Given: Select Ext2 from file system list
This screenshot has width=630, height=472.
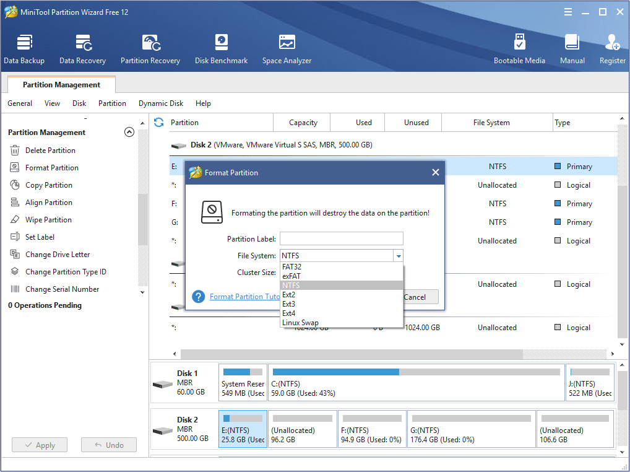Looking at the screenshot, I should click(x=342, y=295).
